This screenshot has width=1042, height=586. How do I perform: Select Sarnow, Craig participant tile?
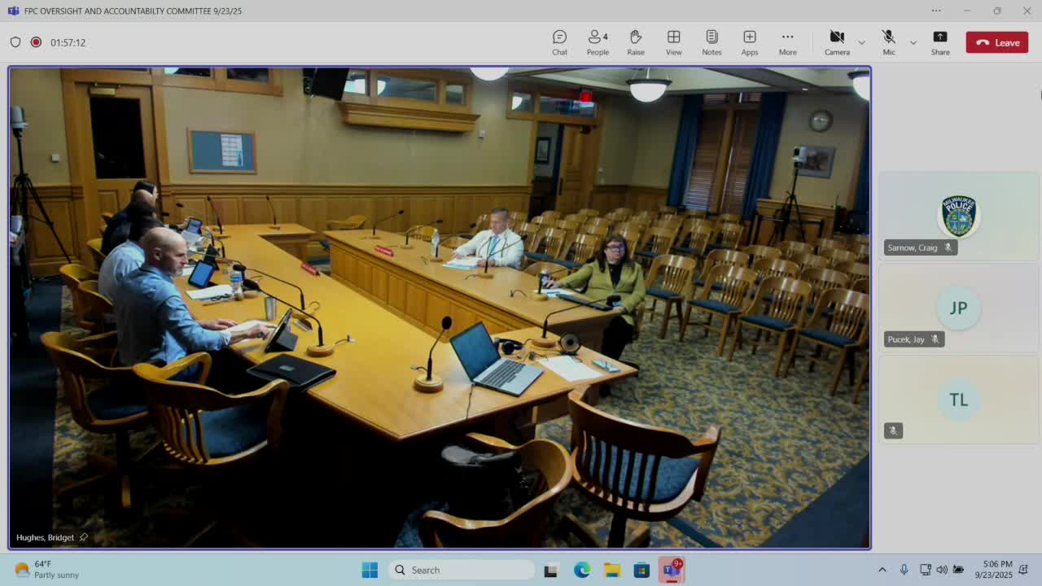pos(958,216)
